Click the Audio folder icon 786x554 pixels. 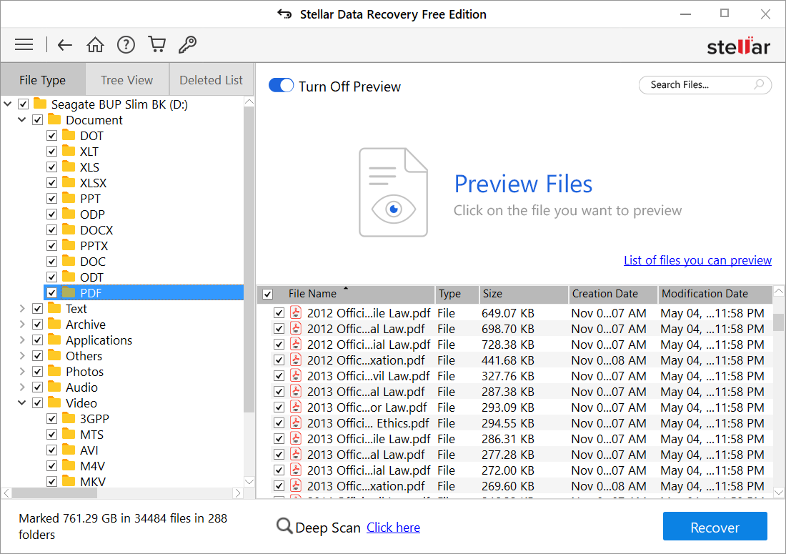(54, 387)
